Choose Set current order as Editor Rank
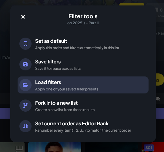The width and height of the screenshot is (164, 152). [83, 126]
